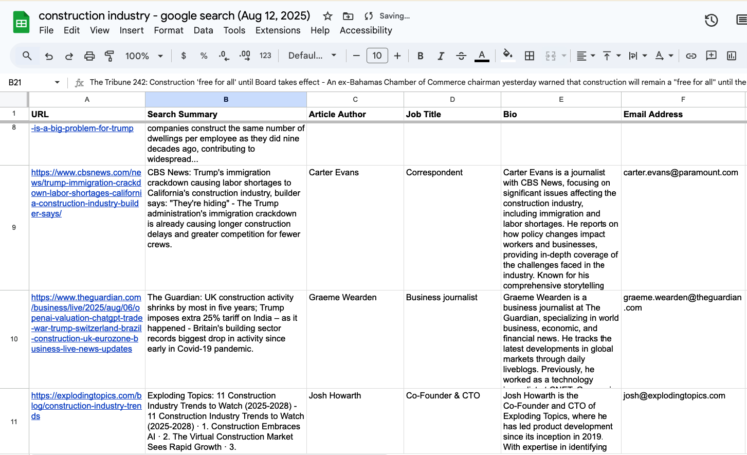Open the zoom level dropdown

tap(143, 55)
